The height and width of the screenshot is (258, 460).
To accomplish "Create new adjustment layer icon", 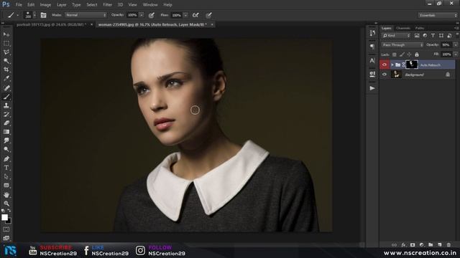I will click(422, 245).
